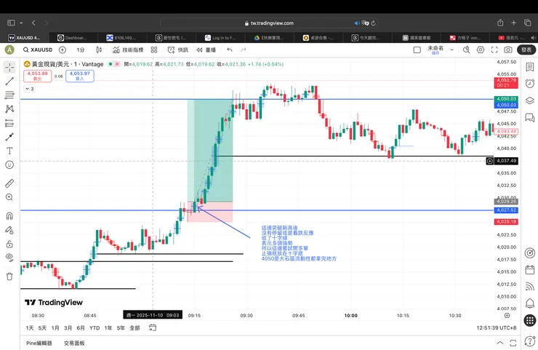Start bar 重播 replay mode
This screenshot has width=538, height=350.
pyautogui.click(x=206, y=49)
